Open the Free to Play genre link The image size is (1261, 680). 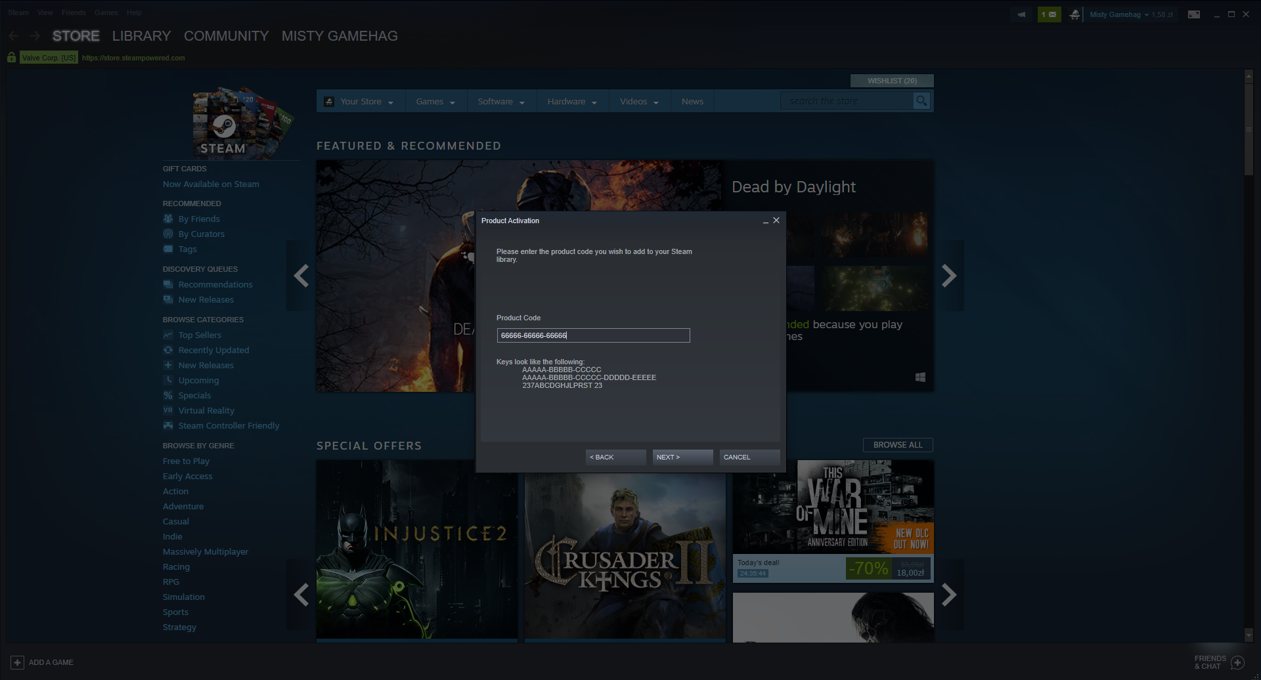(186, 461)
